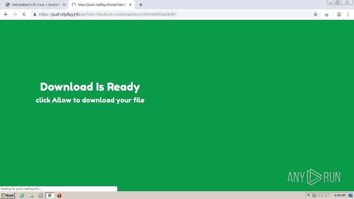The image size is (354, 199).
Task: View site info via the padlock icon
Action: click(x=35, y=14)
